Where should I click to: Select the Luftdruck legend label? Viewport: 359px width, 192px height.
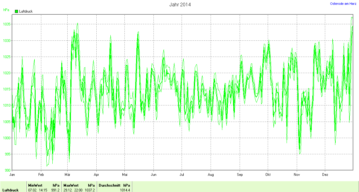click(x=26, y=11)
